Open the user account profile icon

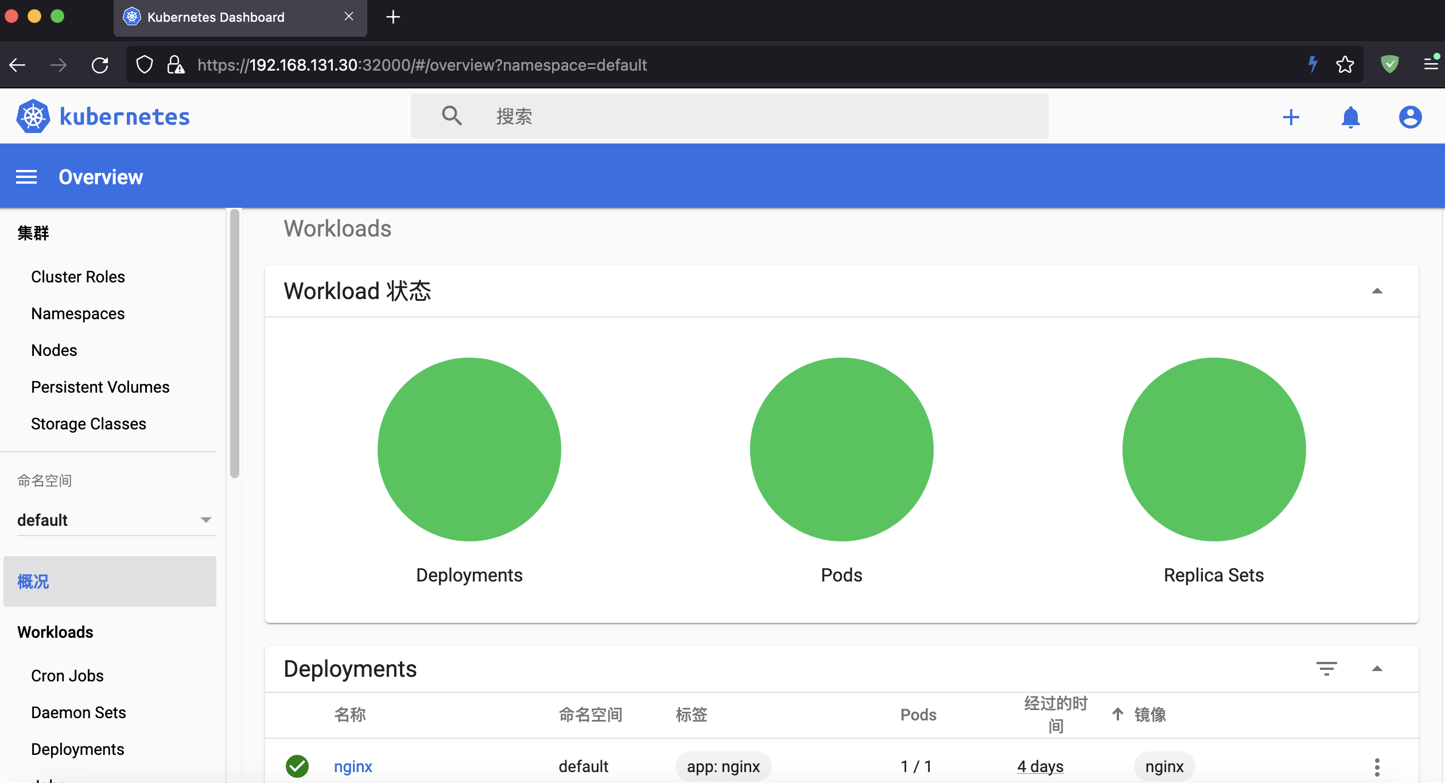(x=1409, y=117)
